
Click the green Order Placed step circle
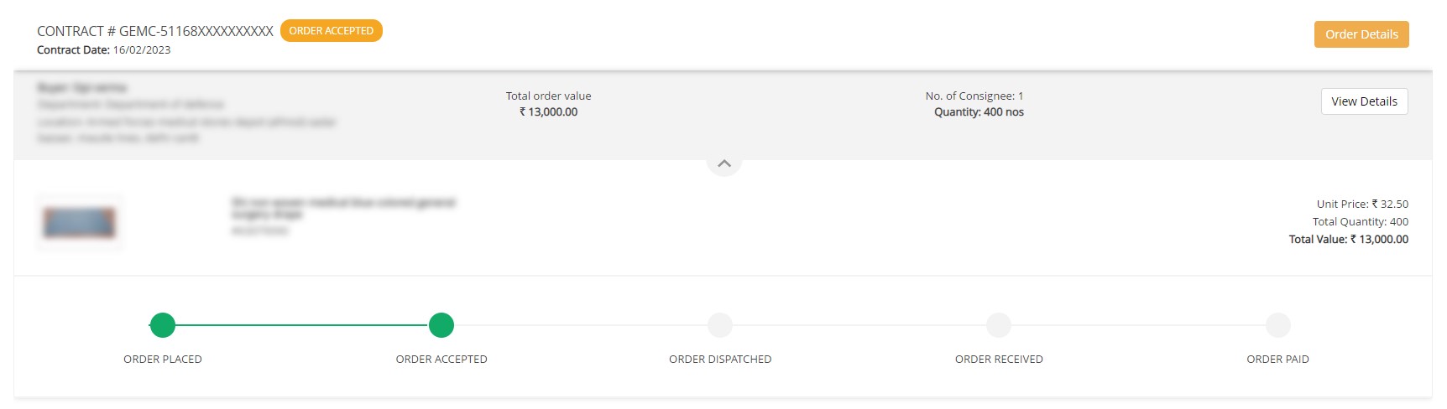(x=163, y=325)
